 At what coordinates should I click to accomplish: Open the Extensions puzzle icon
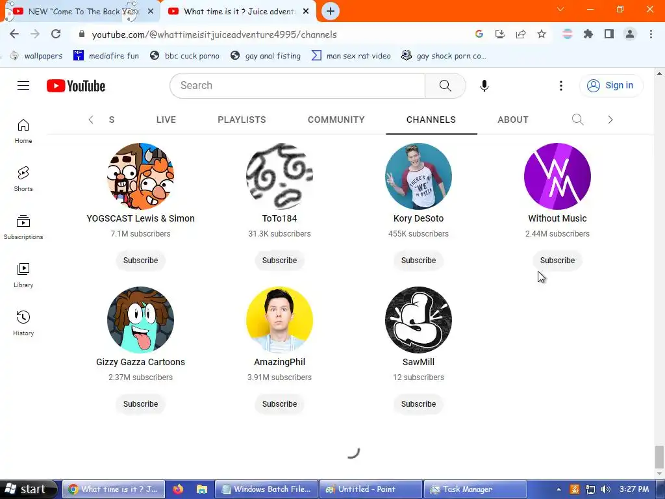coord(588,34)
